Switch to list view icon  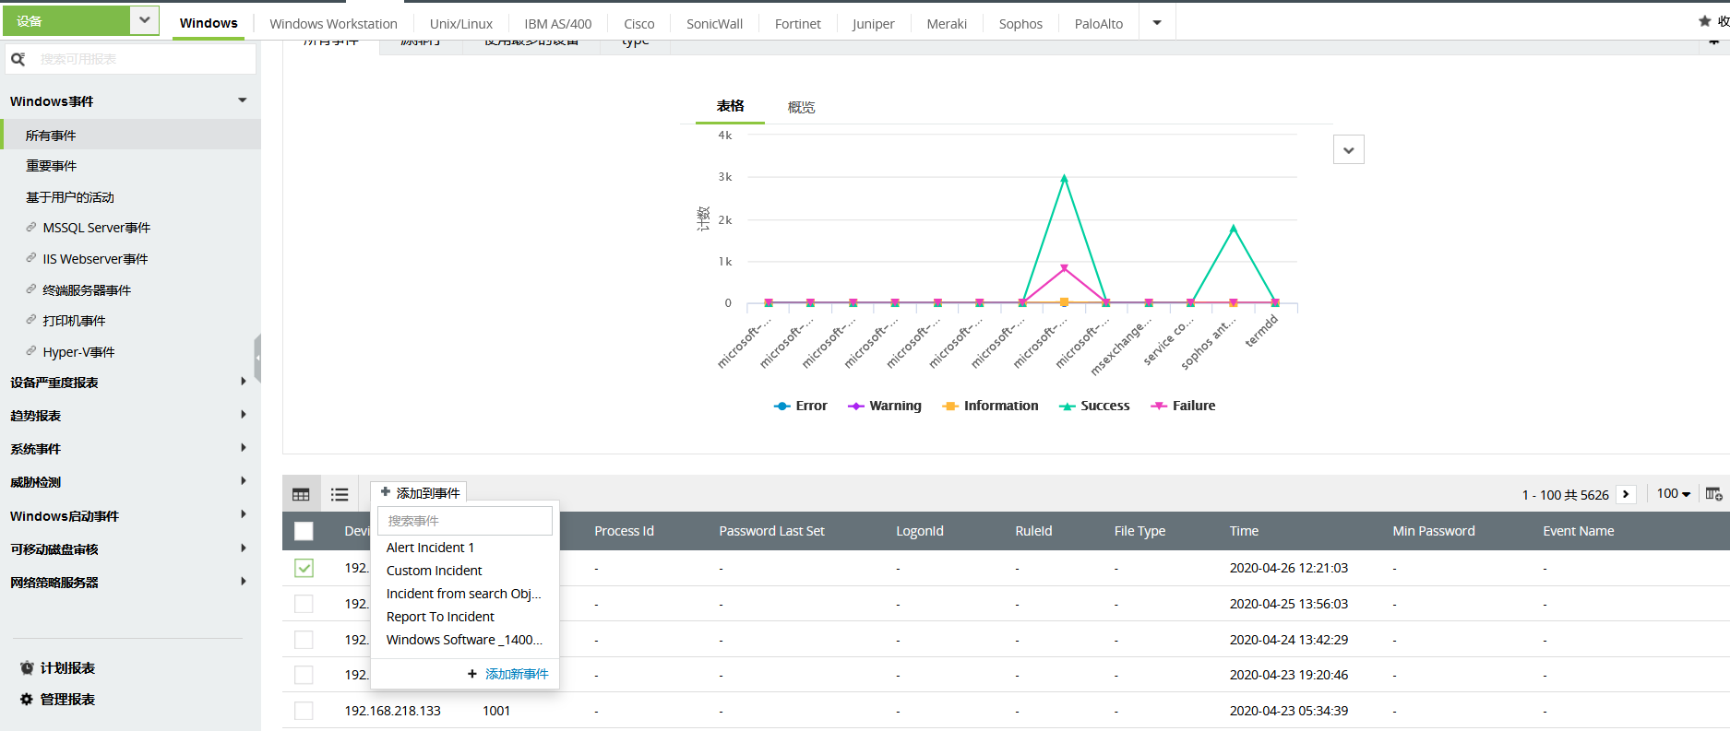coord(340,494)
